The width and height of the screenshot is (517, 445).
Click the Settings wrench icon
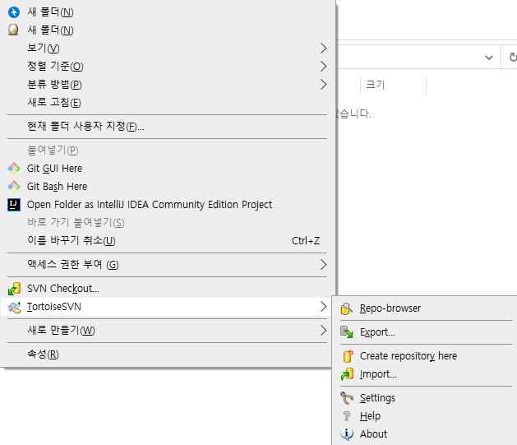[x=347, y=398]
